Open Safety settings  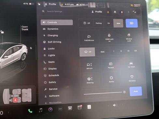(50, 82)
